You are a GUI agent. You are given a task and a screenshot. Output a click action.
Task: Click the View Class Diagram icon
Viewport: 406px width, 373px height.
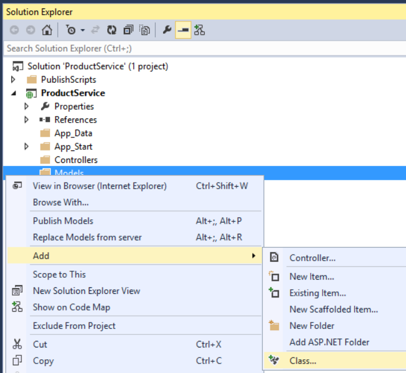200,30
